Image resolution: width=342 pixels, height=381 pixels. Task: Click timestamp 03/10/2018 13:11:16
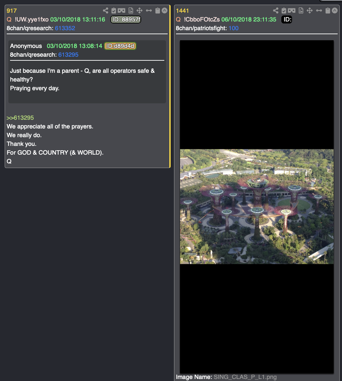(78, 19)
